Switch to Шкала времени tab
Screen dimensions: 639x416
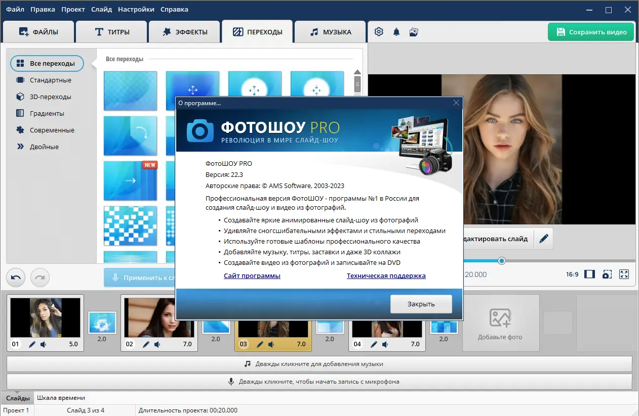click(61, 398)
